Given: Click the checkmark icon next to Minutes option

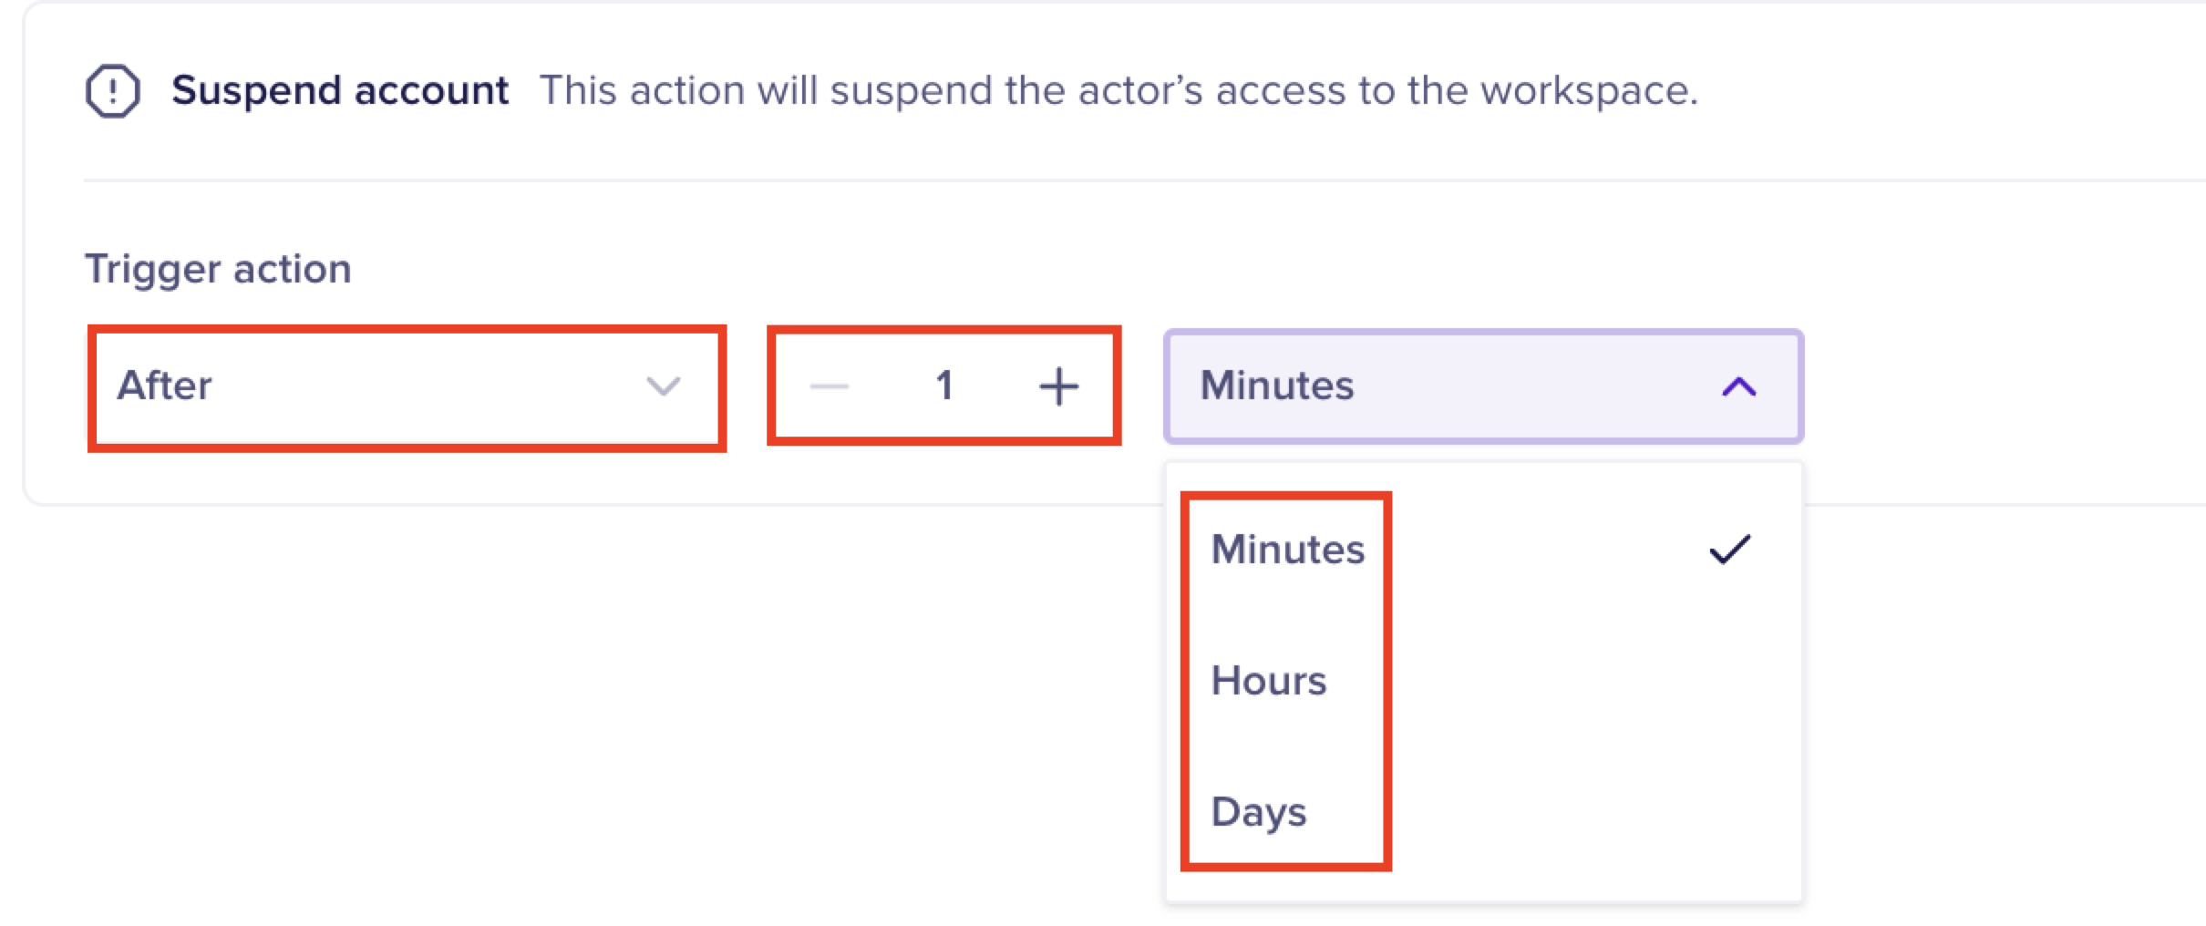Looking at the screenshot, I should [x=1729, y=550].
